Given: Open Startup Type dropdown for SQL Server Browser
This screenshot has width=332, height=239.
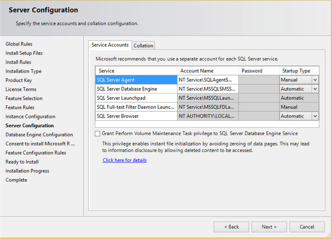Looking at the screenshot, I should coord(315,116).
